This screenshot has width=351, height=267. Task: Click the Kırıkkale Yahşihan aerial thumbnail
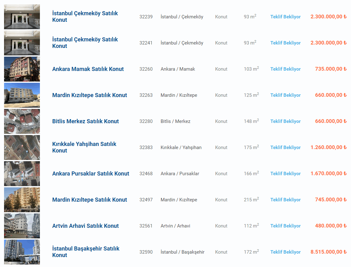coord(22,148)
